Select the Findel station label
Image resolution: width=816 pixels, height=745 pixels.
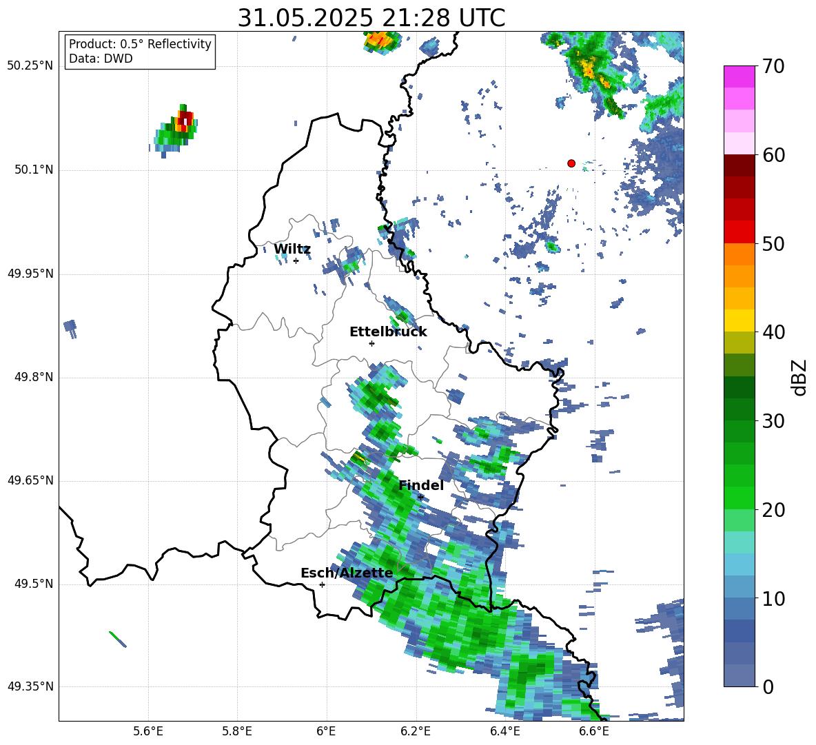[421, 485]
